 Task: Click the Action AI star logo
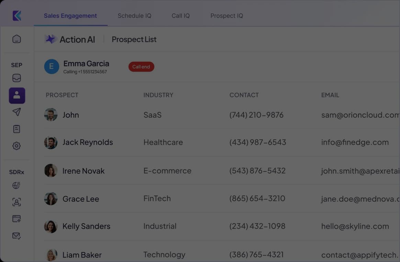pyautogui.click(x=51, y=39)
